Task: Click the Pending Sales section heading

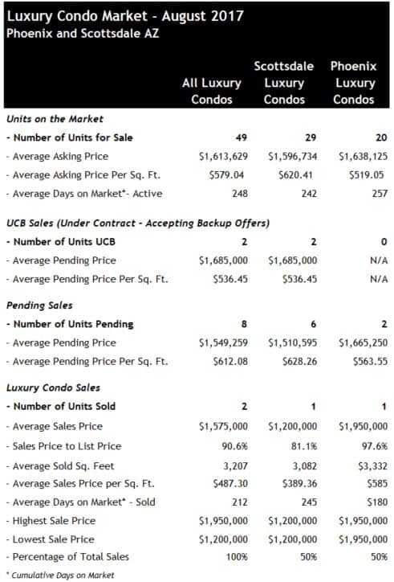Action: tap(39, 305)
